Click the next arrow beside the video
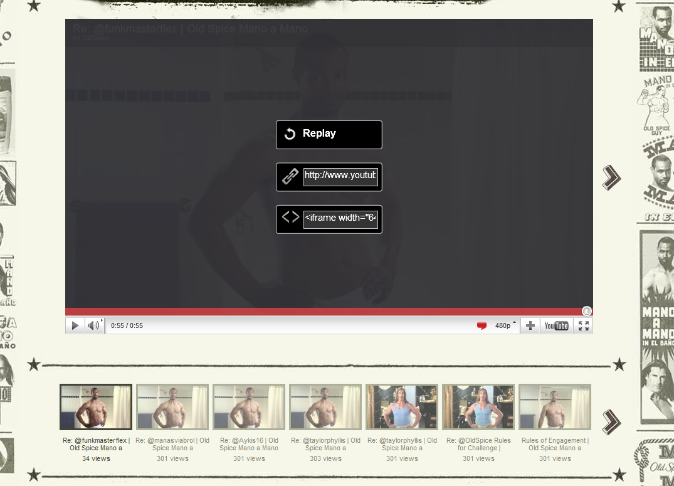 (x=611, y=177)
